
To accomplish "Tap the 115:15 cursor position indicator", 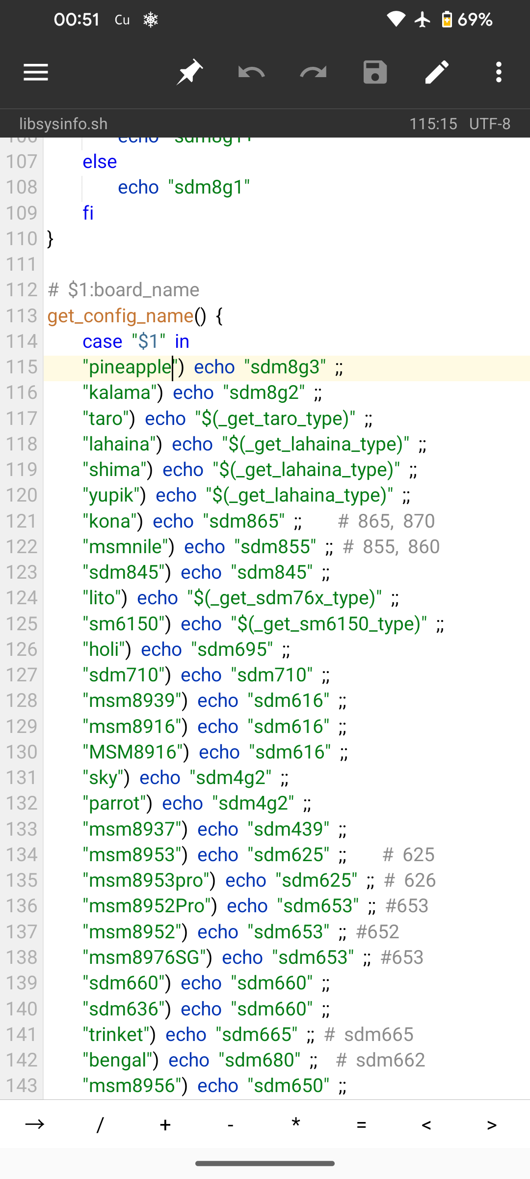I will (433, 124).
